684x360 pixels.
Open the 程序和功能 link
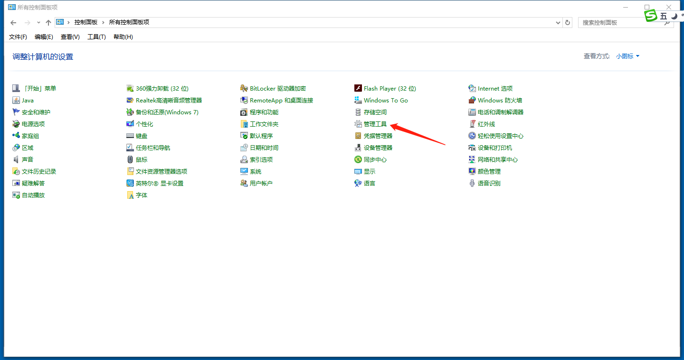click(264, 112)
